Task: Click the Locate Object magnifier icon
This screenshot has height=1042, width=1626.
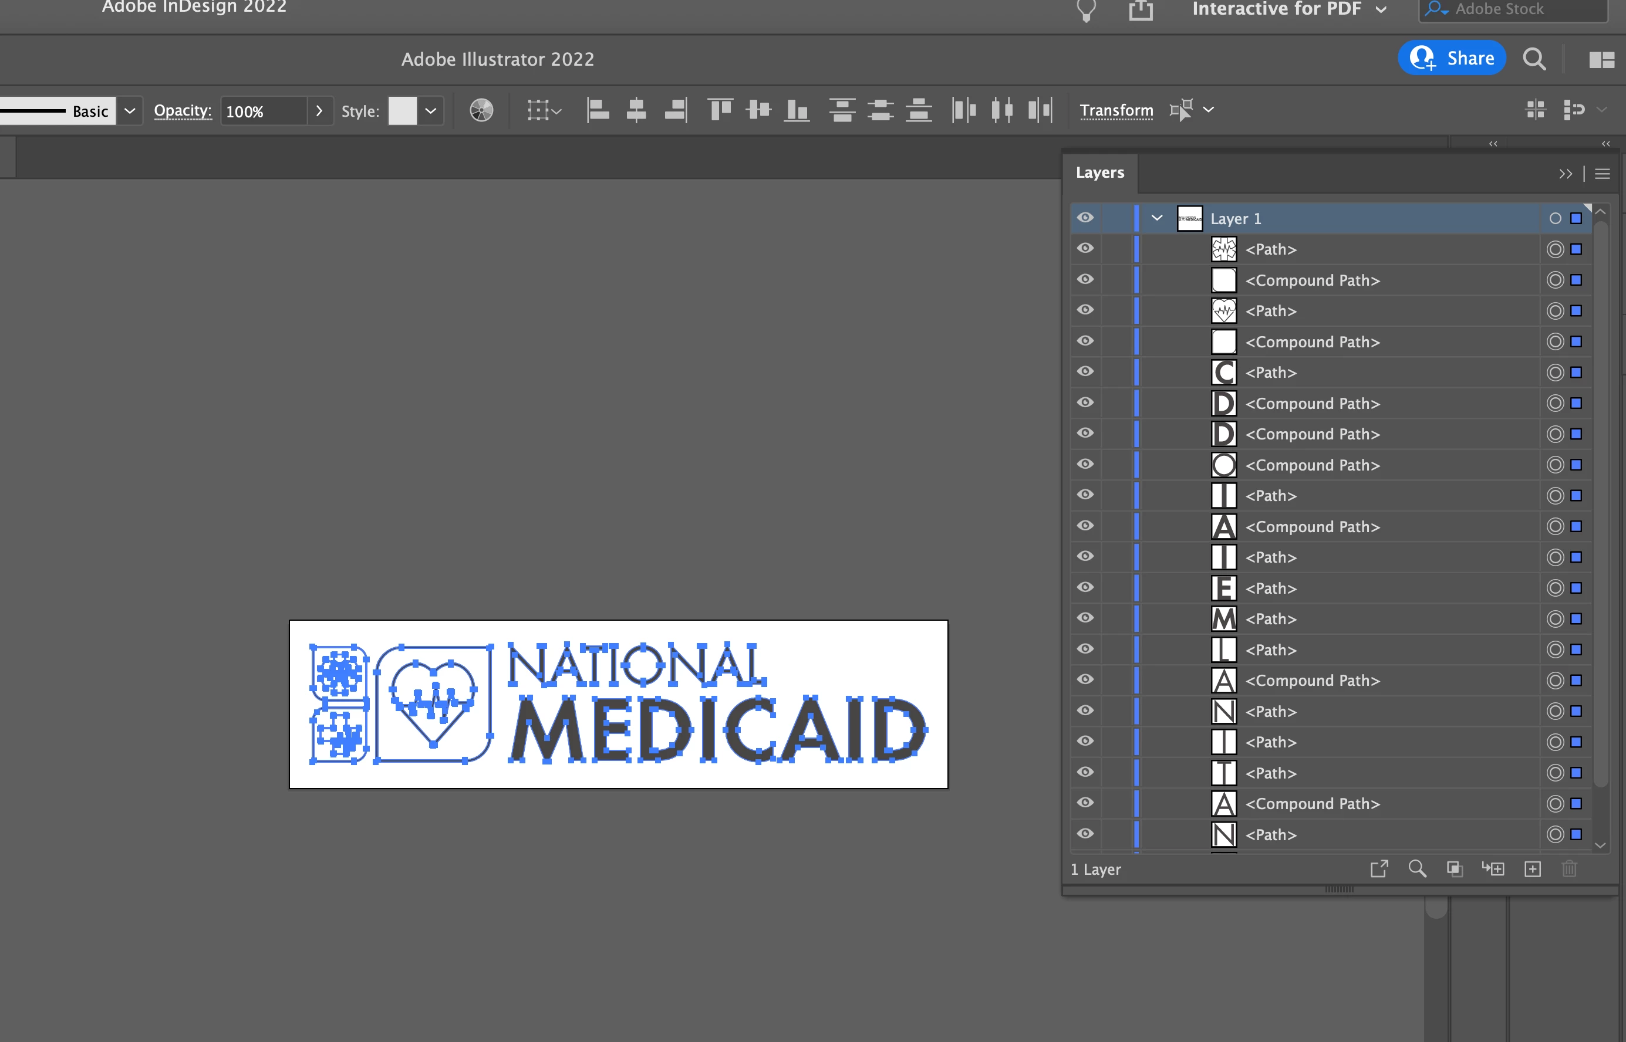Action: pyautogui.click(x=1417, y=869)
